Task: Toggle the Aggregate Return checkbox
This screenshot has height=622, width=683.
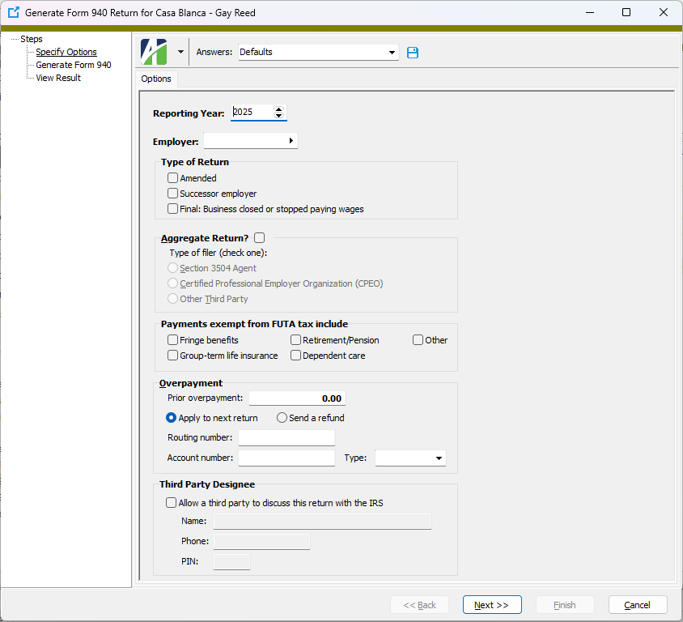Action: coord(259,238)
